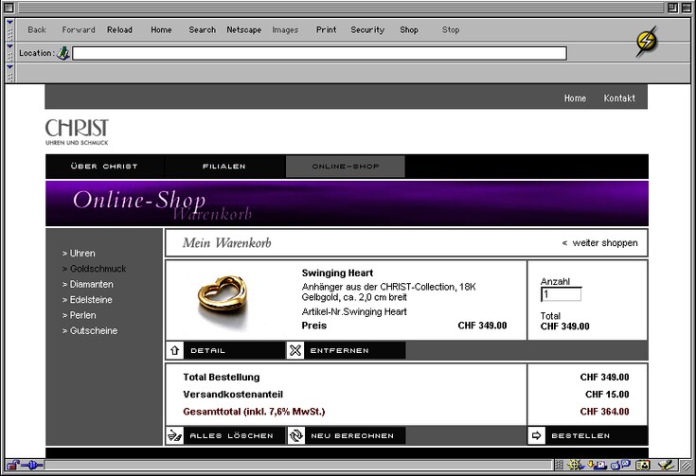
Task: Click the X icon next to Entfernen
Action: (x=295, y=350)
